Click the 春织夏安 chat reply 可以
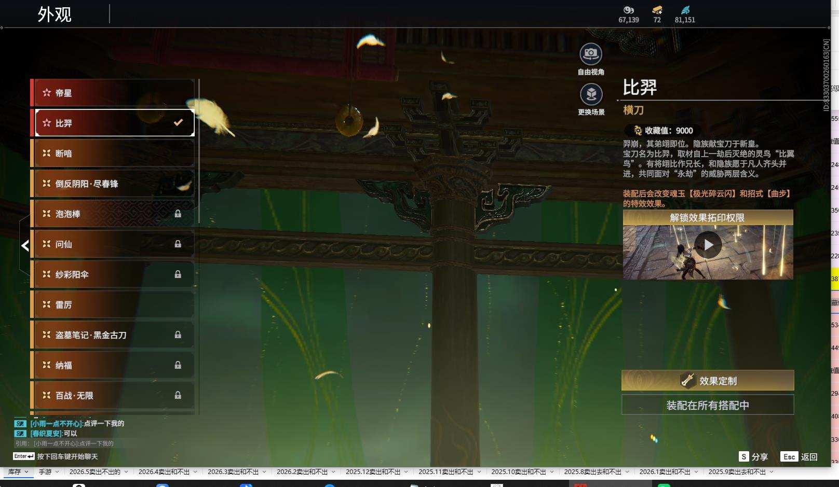839x487 pixels. pos(70,433)
